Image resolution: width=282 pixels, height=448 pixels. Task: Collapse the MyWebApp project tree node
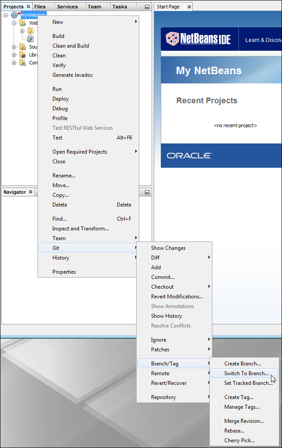(x=5, y=15)
